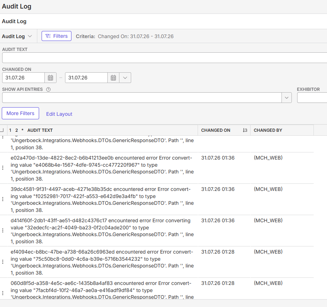Click (MCH_WEB) in e02a470d row
The height and width of the screenshot is (307, 327).
pos(268,158)
